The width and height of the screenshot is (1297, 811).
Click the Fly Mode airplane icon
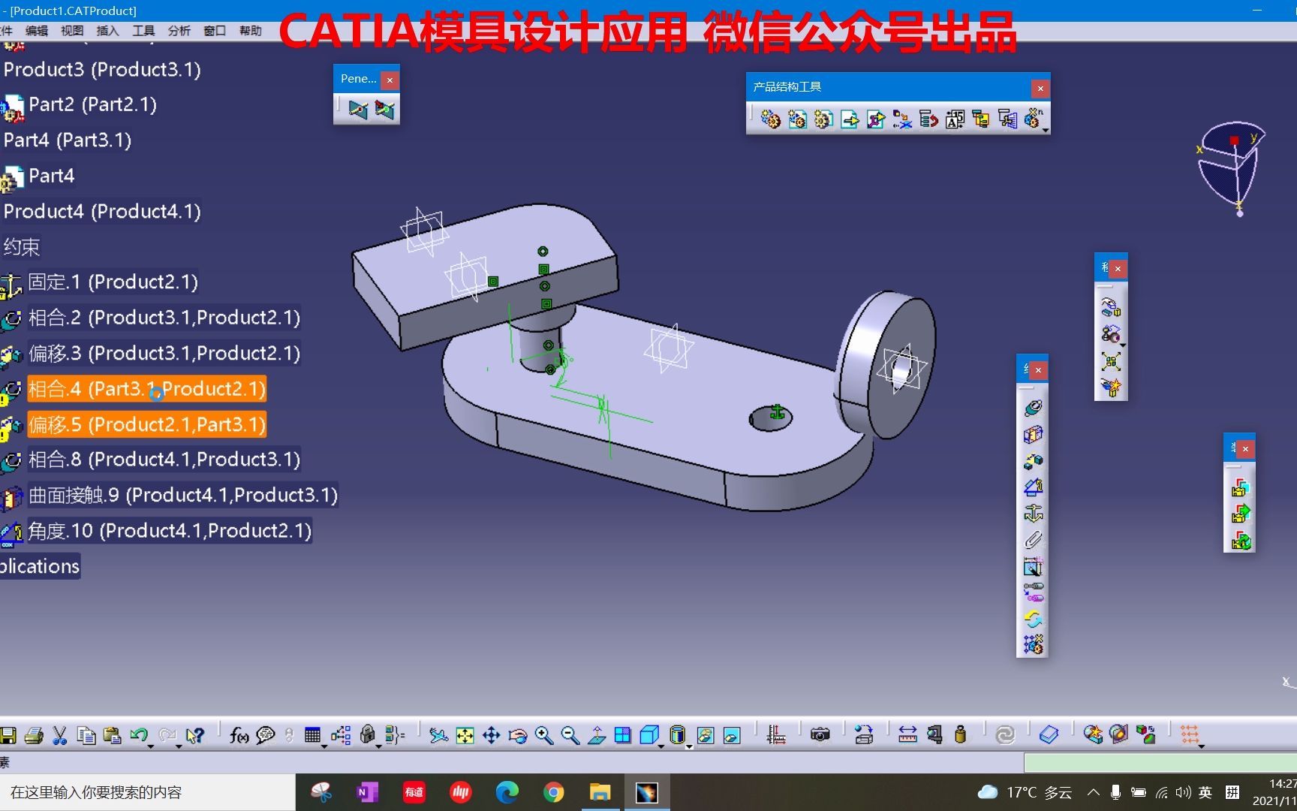pos(438,735)
